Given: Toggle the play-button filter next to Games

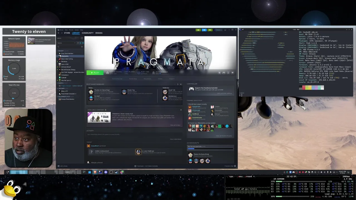Looking at the screenshot, I should (x=83, y=43).
